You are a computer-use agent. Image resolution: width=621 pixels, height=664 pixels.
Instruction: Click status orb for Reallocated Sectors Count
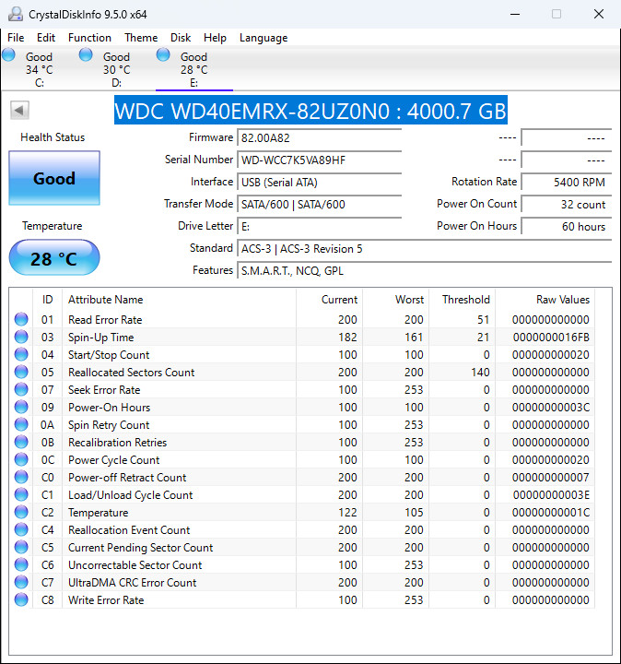tap(21, 372)
